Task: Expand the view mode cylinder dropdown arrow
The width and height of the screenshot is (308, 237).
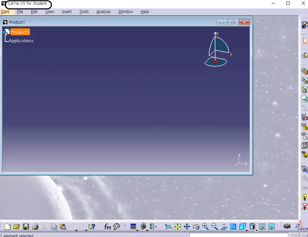Action: [x=257, y=231]
